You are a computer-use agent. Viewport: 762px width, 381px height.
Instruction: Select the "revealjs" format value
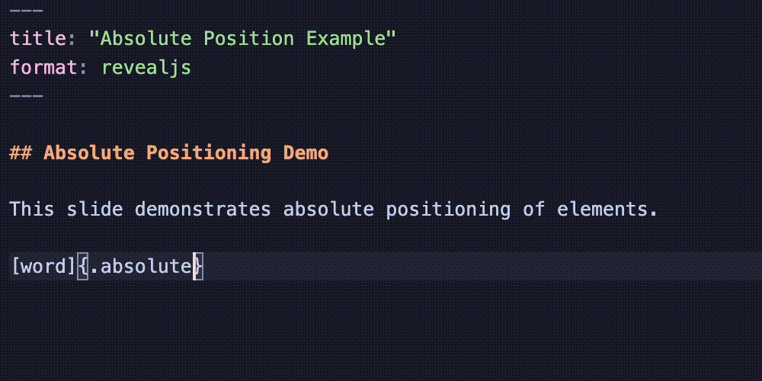[146, 68]
